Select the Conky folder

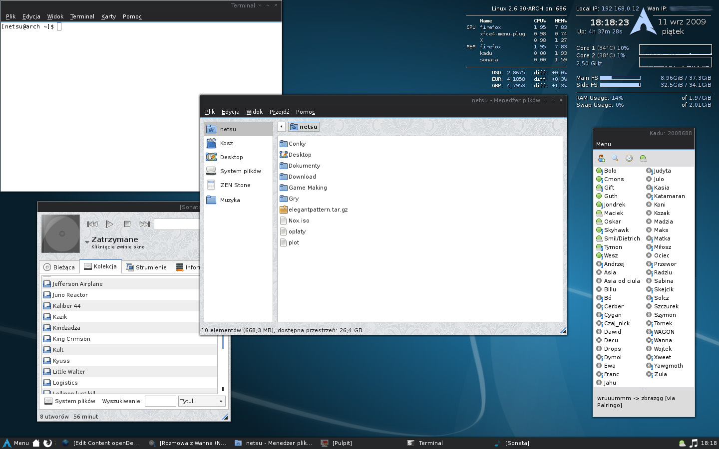click(293, 144)
